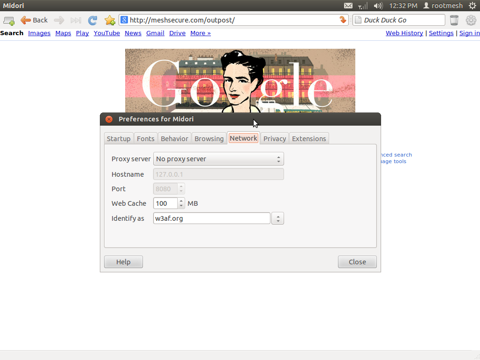Select the Network tab
This screenshot has width=480, height=360.
pyautogui.click(x=243, y=138)
